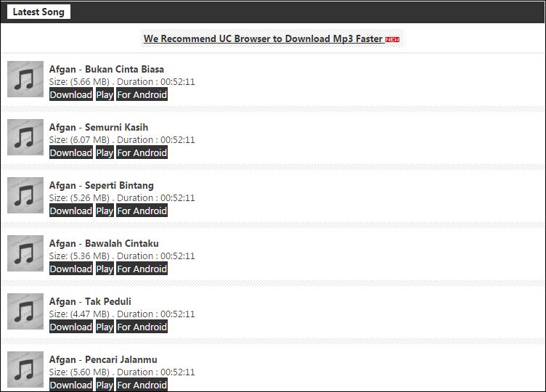Click music note icon beside Tak Peduli

click(x=25, y=311)
